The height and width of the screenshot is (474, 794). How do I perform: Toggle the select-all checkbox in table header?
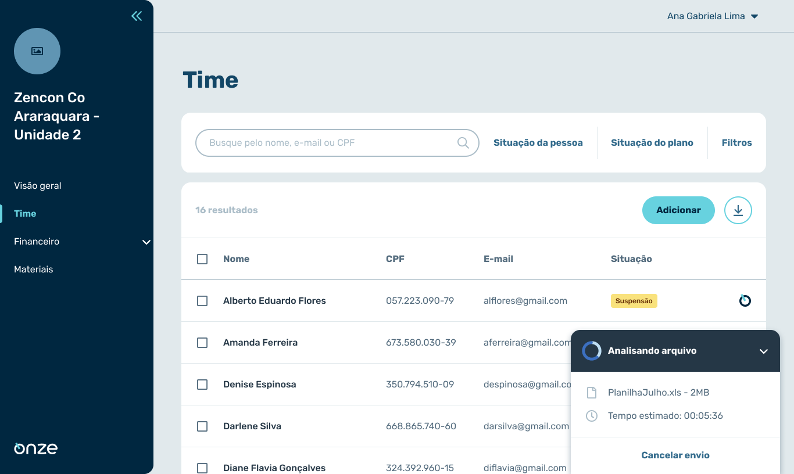[202, 259]
